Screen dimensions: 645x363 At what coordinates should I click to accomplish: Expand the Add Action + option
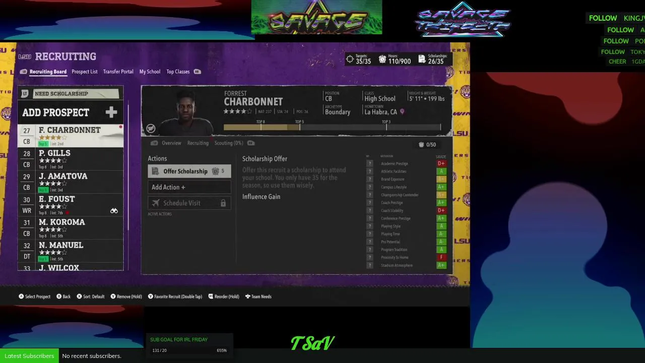pyautogui.click(x=189, y=187)
